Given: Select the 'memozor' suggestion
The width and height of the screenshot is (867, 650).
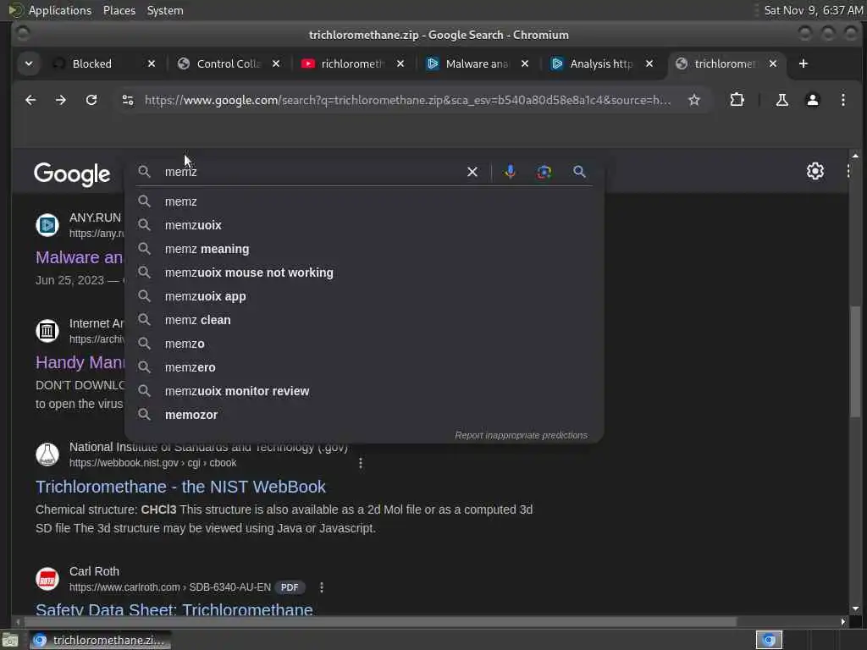Looking at the screenshot, I should point(364,415).
